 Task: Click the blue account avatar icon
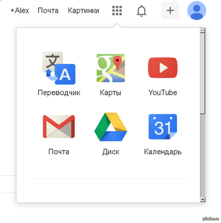tap(197, 10)
